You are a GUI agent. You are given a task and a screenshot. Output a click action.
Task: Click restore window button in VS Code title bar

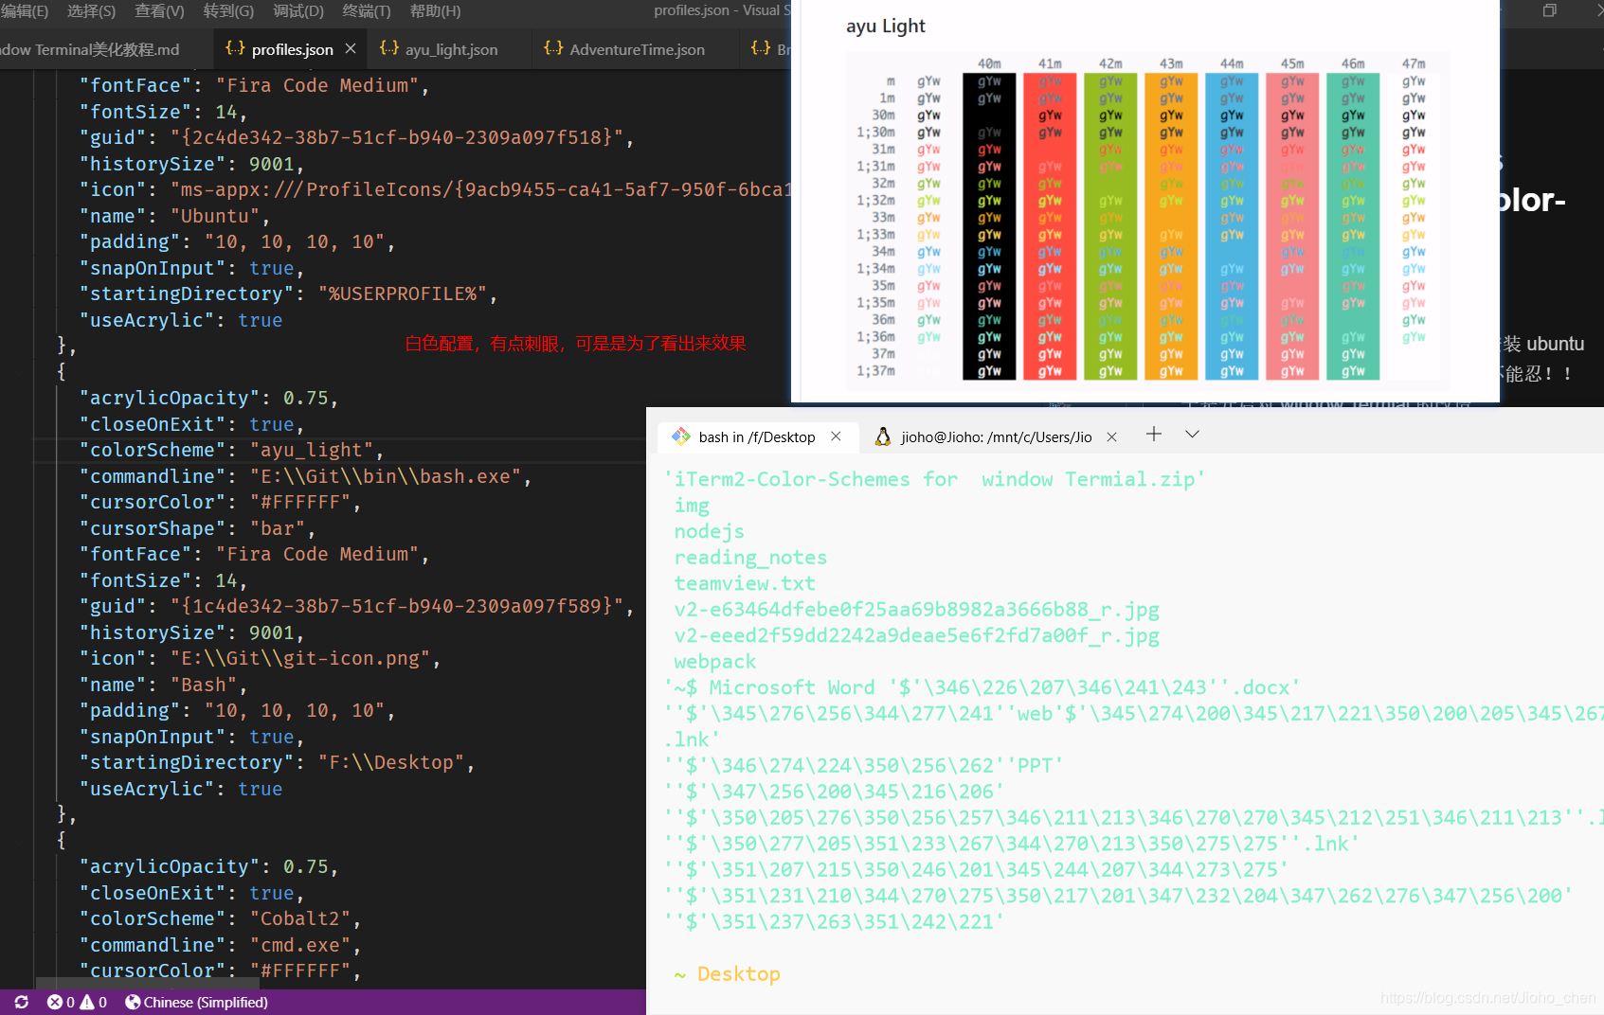coord(1550,10)
